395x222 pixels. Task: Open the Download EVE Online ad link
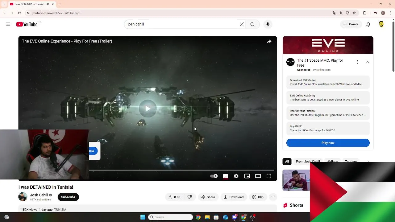tap(328, 82)
